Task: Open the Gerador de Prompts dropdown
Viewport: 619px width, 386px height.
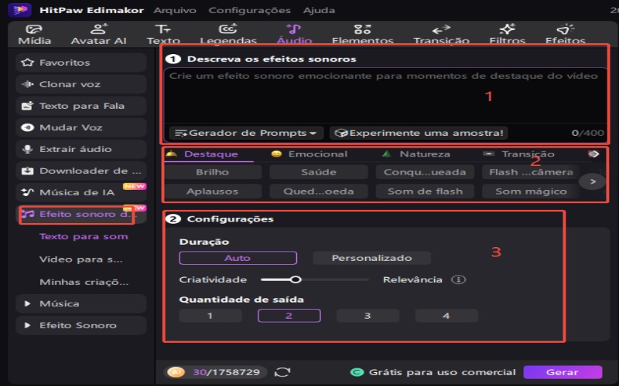Action: [x=246, y=133]
